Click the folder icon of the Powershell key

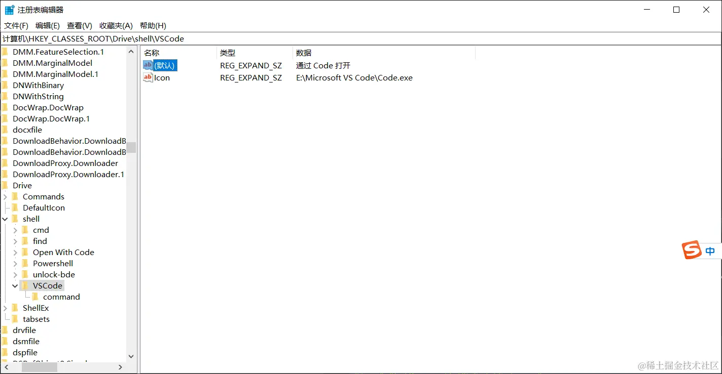click(25, 264)
